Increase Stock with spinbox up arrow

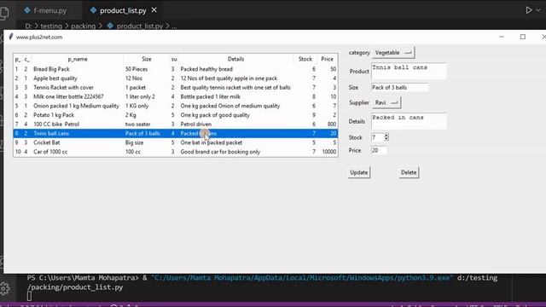point(386,135)
